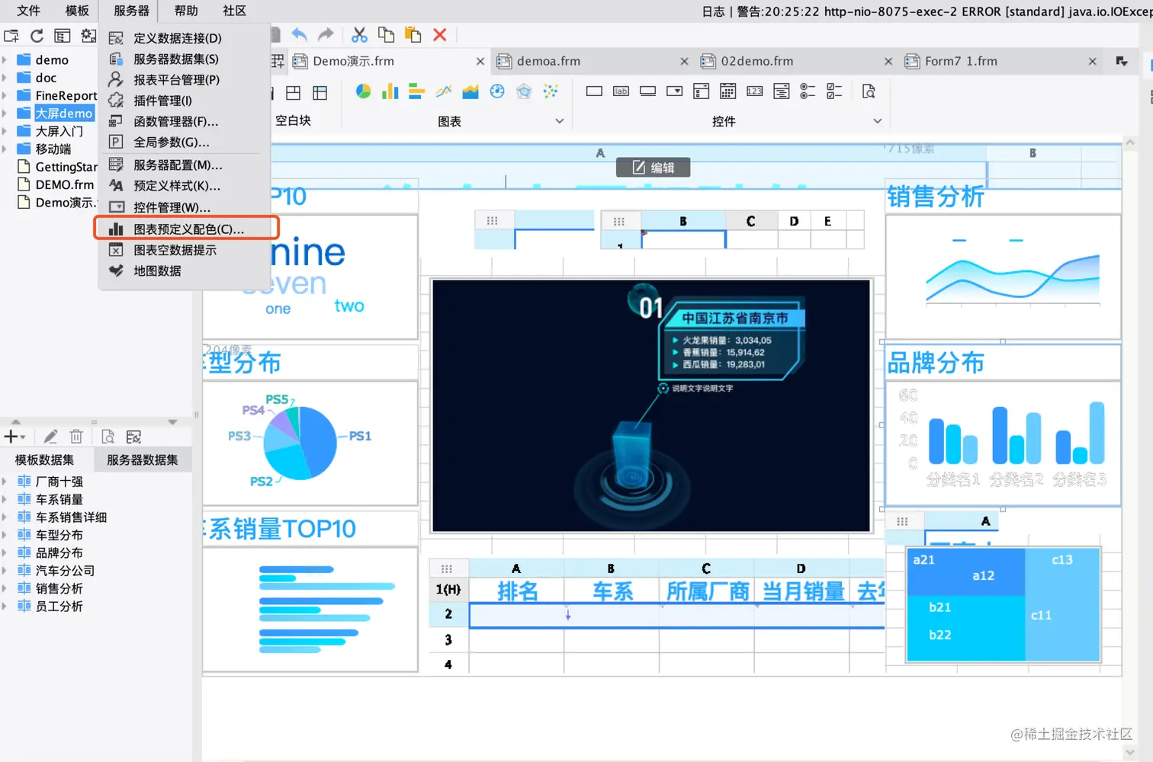
Task: Choose 图表预定义配色 from the server menu
Action: tap(187, 227)
